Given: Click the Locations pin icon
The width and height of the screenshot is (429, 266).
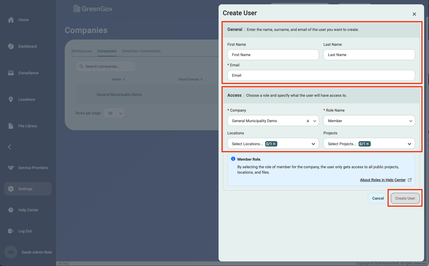Looking at the screenshot, I should 11,99.
